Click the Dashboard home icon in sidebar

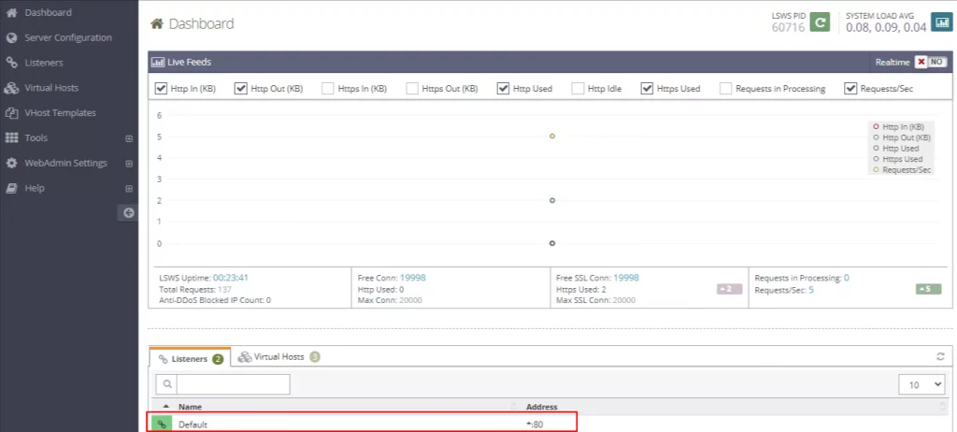click(x=11, y=13)
